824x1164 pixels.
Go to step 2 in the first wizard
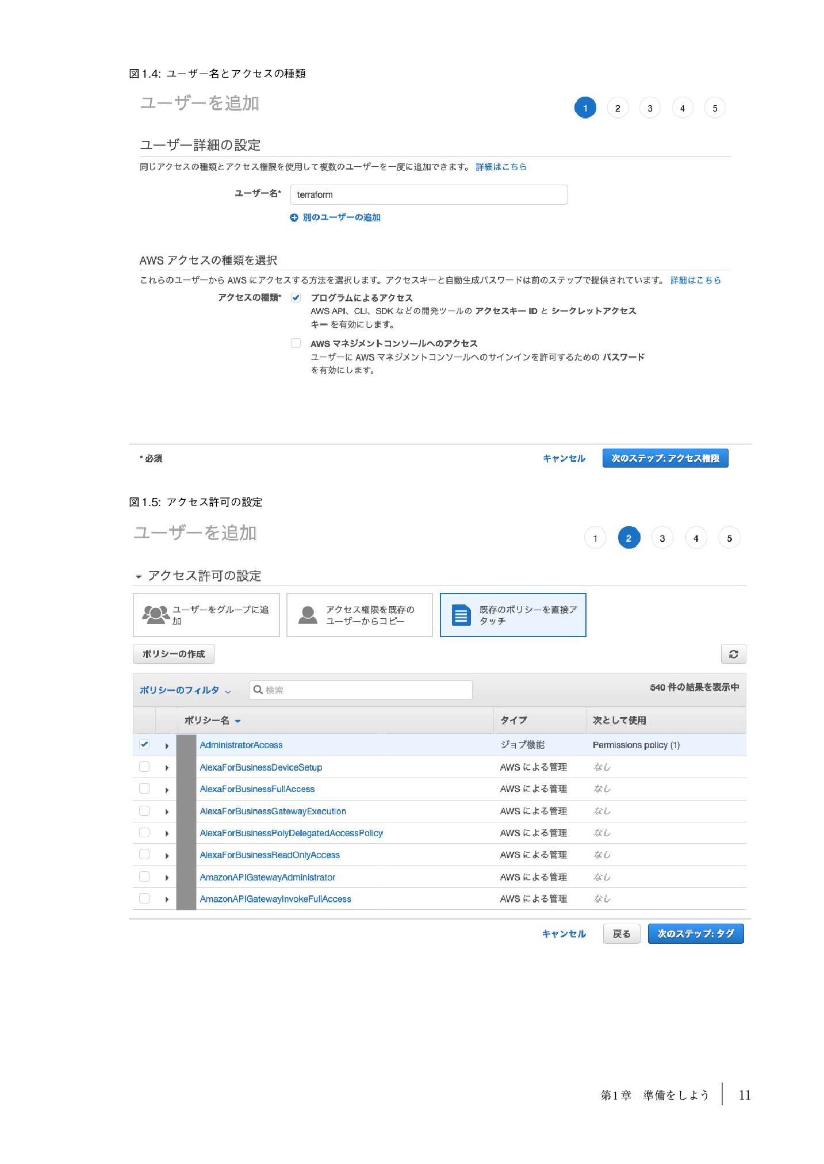[618, 108]
